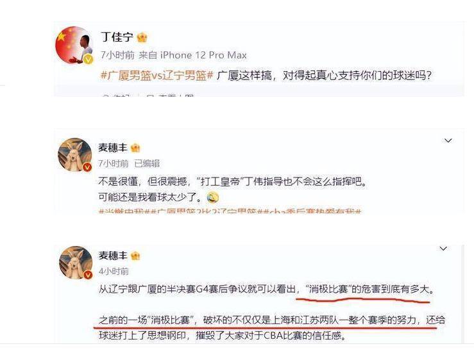Click the crown badge beside 麦穗丰 in the edited post
The height and width of the screenshot is (353, 474).
click(x=135, y=147)
